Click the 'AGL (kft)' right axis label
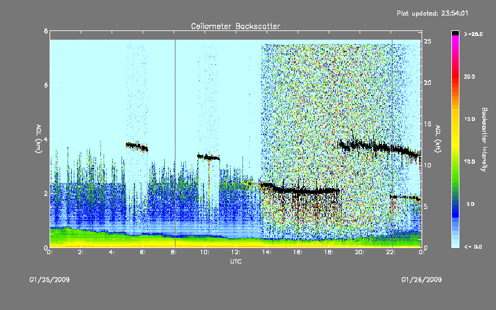Image resolution: width=496 pixels, height=310 pixels. [x=438, y=139]
